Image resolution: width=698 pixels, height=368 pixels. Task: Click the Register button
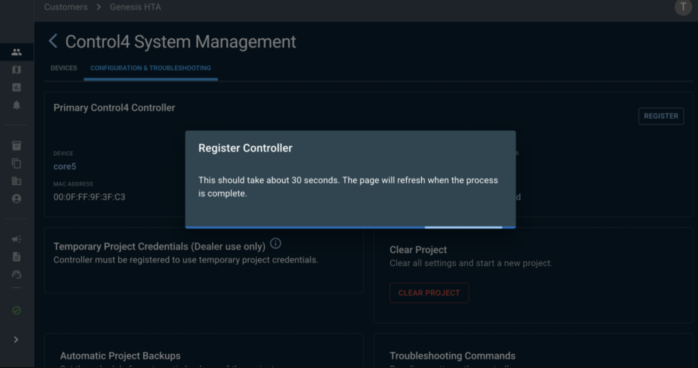(661, 116)
